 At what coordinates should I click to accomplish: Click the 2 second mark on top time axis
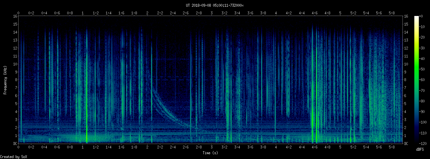pos(147,13)
